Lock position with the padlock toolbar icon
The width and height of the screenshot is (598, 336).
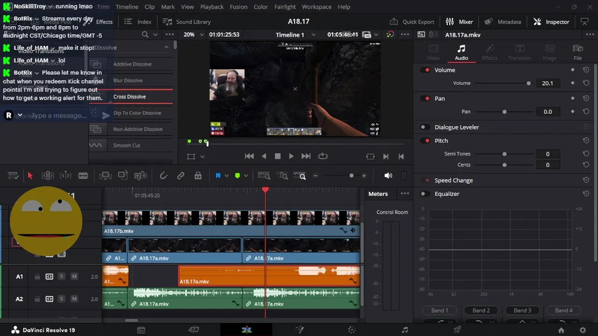click(198, 175)
